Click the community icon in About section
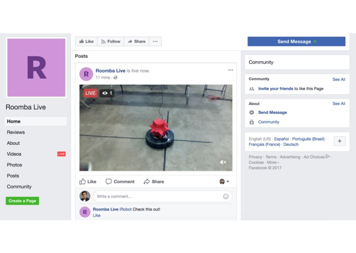This screenshot has height=253, width=356. tap(252, 122)
